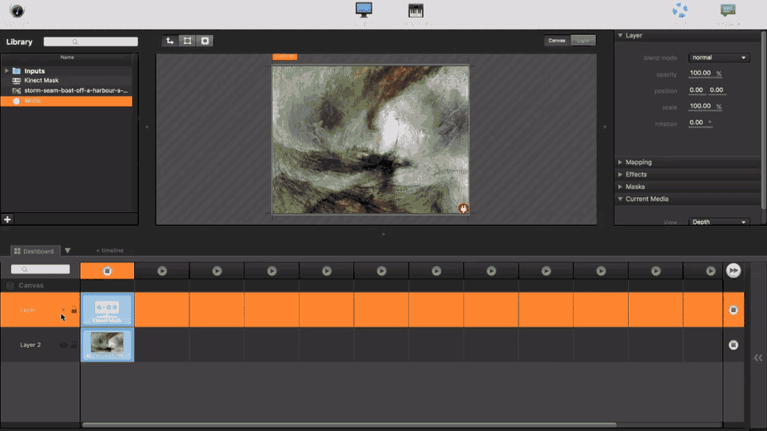Click the Name column header in Library
The height and width of the screenshot is (431, 767).
[x=67, y=57]
